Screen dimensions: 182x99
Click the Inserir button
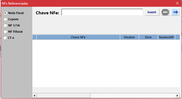152,12
